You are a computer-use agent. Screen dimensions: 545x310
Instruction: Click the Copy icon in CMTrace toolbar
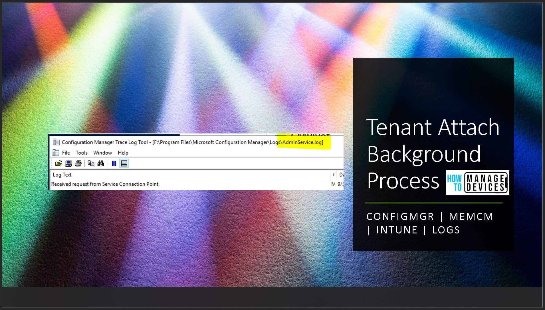[x=91, y=163]
